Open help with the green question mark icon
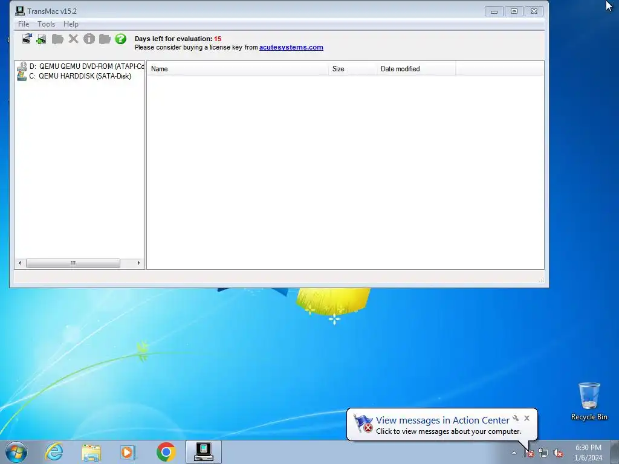This screenshot has width=619, height=464. [x=121, y=39]
